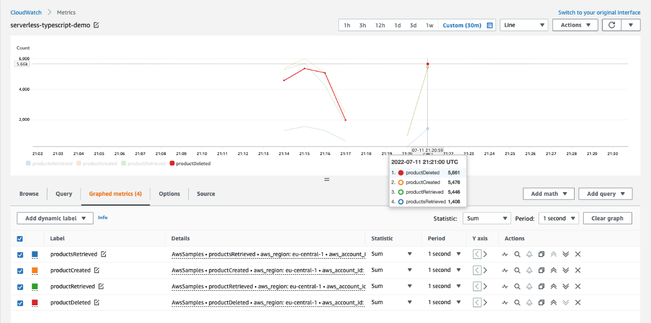Uncheck the productDeleted metric checkbox
Viewport: 651px width, 323px height.
[x=20, y=303]
